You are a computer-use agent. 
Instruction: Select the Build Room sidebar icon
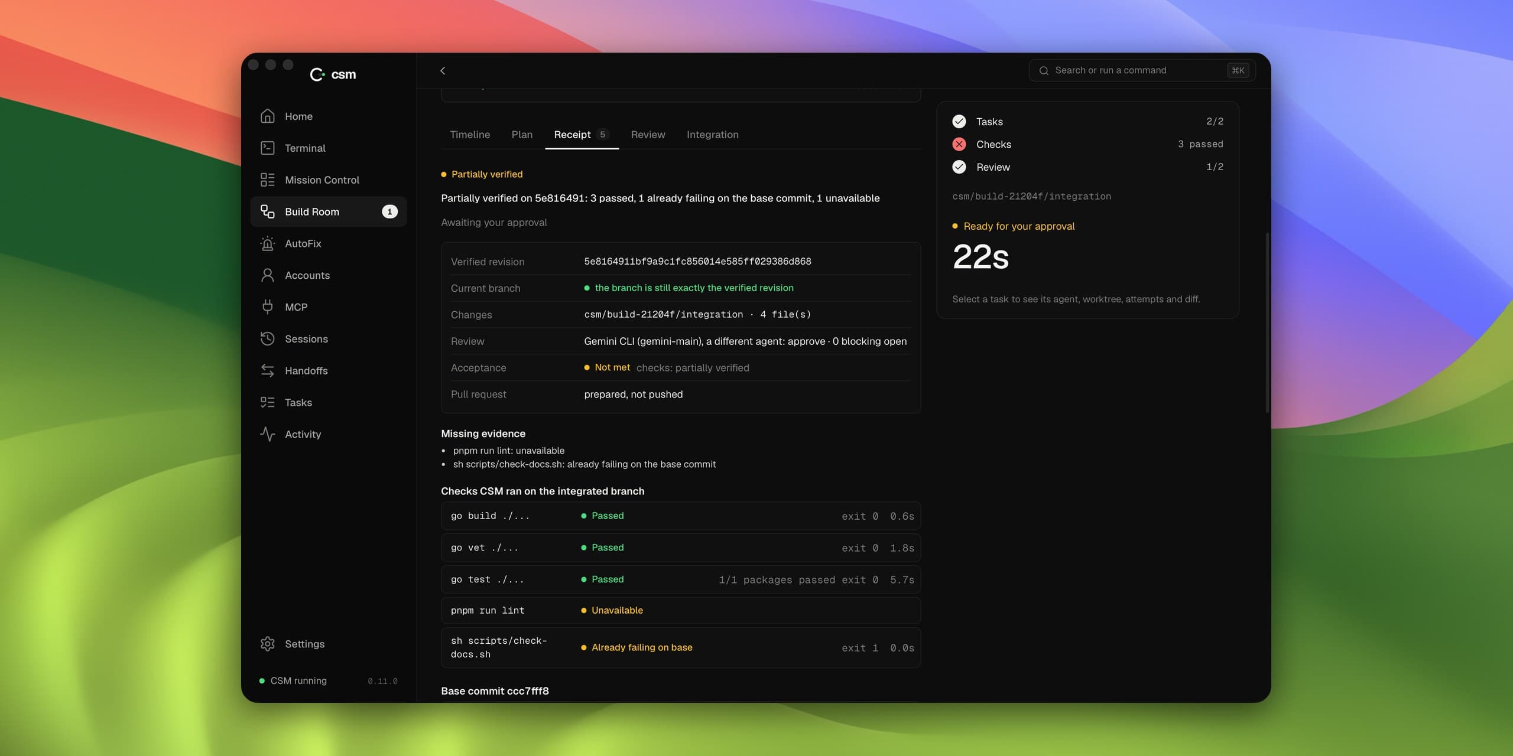[268, 211]
